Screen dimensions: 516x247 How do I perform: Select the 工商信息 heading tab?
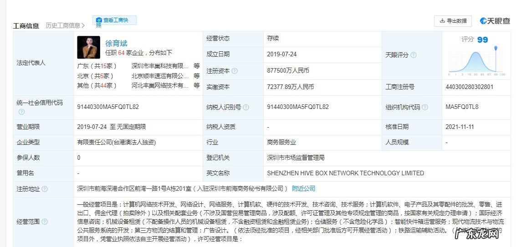click(x=26, y=26)
